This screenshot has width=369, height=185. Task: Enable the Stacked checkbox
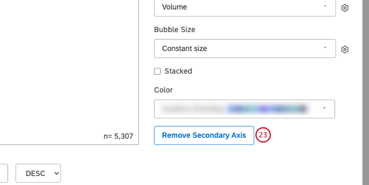(x=157, y=71)
